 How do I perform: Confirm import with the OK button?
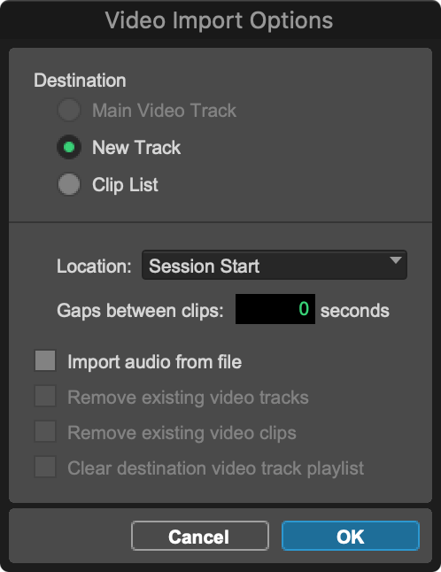coord(351,536)
